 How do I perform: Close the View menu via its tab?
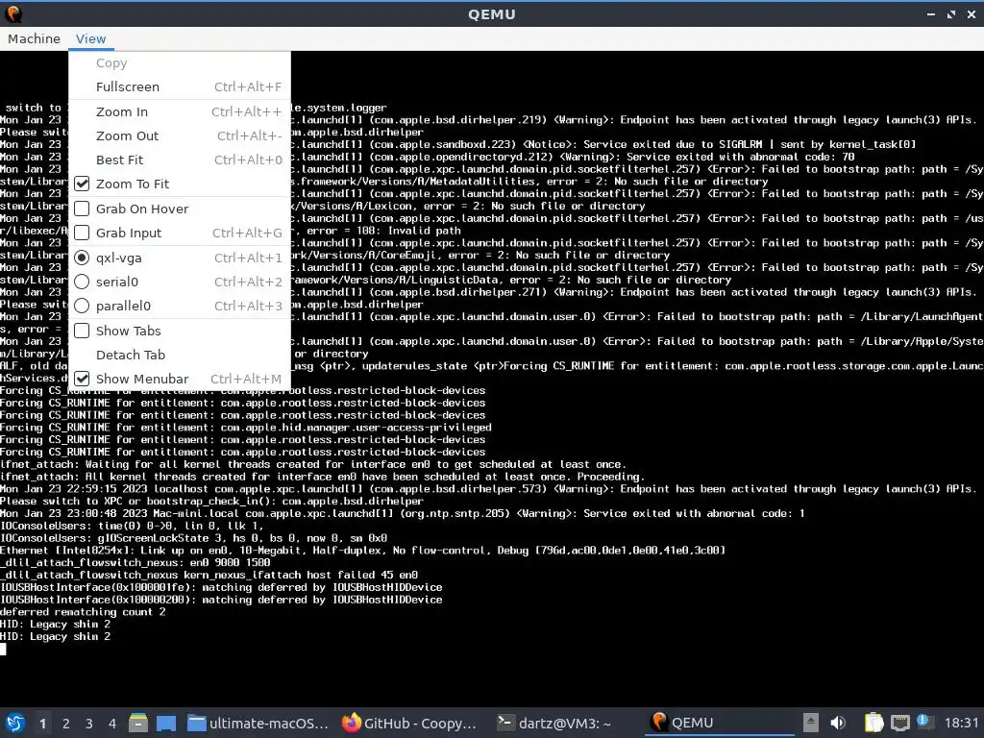click(x=91, y=38)
